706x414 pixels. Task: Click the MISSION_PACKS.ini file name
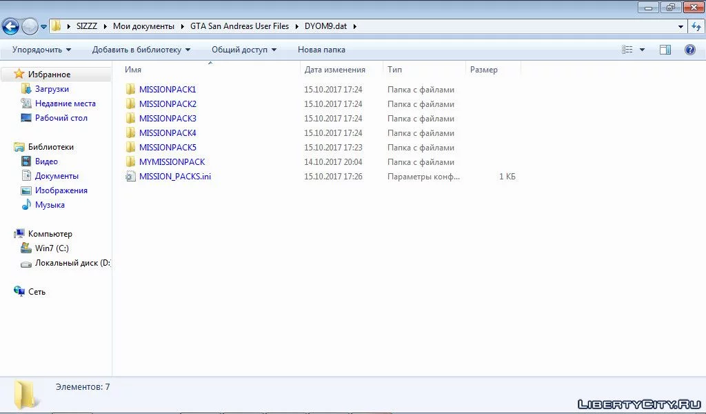pyautogui.click(x=175, y=176)
